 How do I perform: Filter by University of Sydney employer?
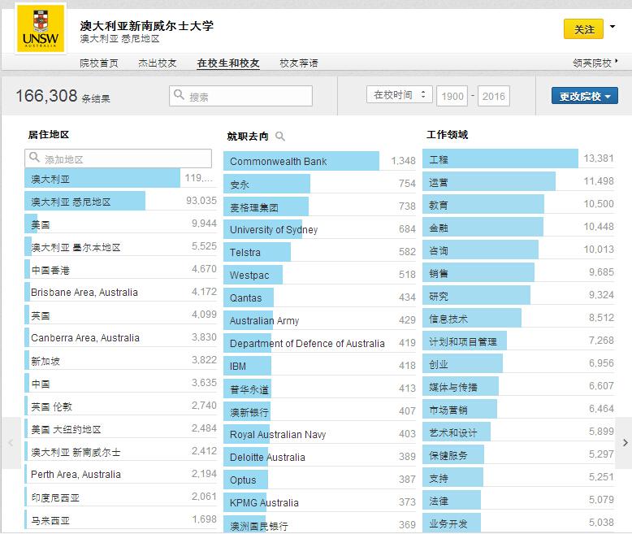[x=319, y=229]
